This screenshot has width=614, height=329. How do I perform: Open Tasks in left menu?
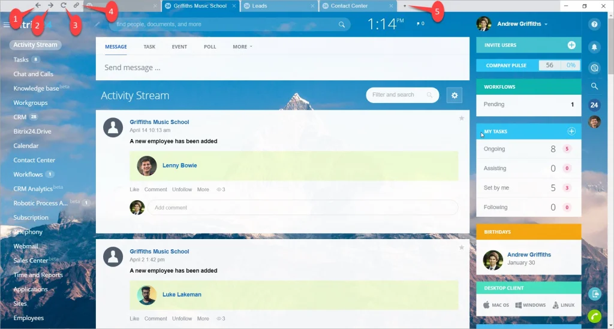pyautogui.click(x=21, y=59)
